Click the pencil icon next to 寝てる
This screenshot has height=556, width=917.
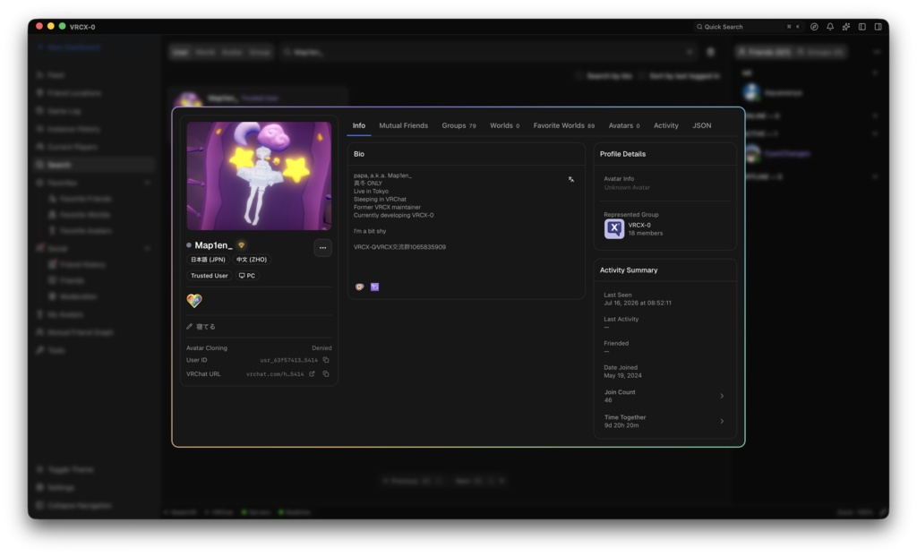(190, 327)
